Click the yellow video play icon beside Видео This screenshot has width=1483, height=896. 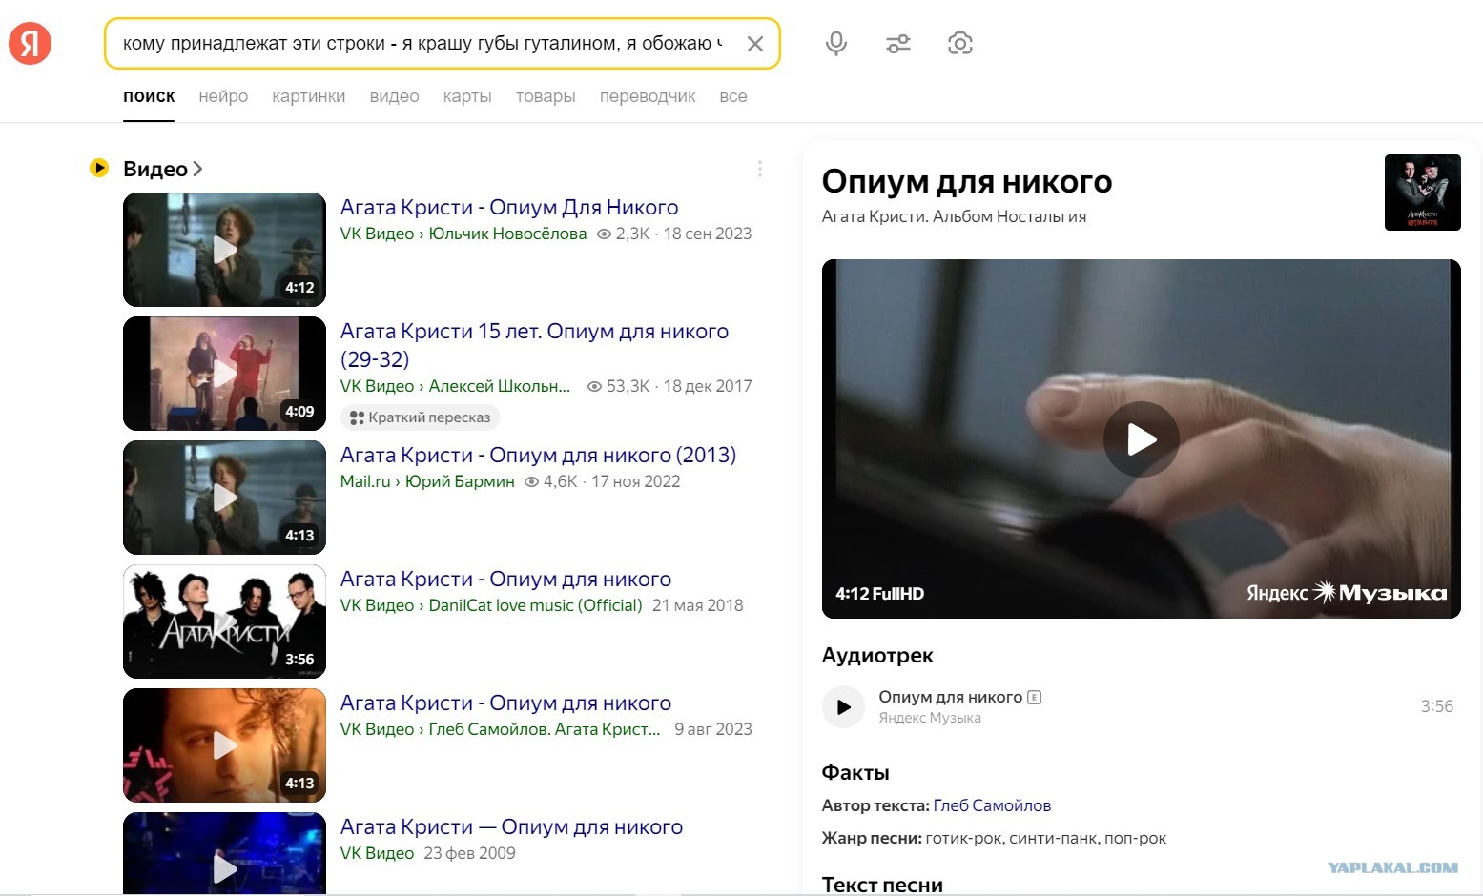99,168
